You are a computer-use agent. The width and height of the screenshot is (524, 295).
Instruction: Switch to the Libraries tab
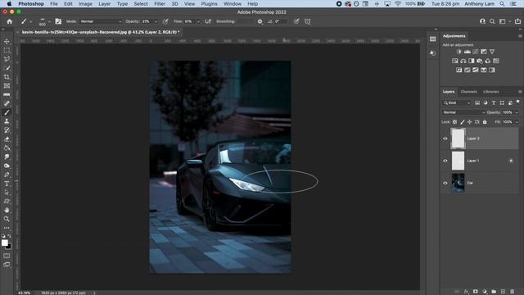point(491,92)
